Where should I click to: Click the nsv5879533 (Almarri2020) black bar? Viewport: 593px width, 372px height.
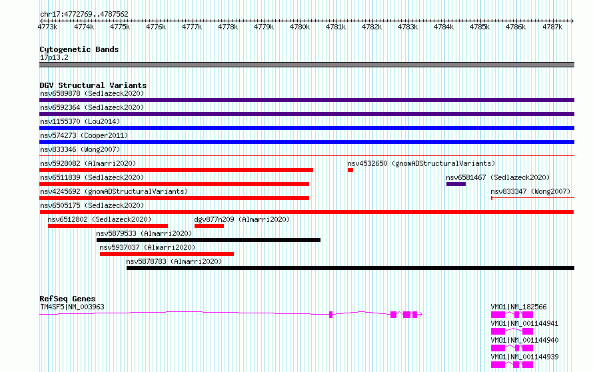pos(209,240)
